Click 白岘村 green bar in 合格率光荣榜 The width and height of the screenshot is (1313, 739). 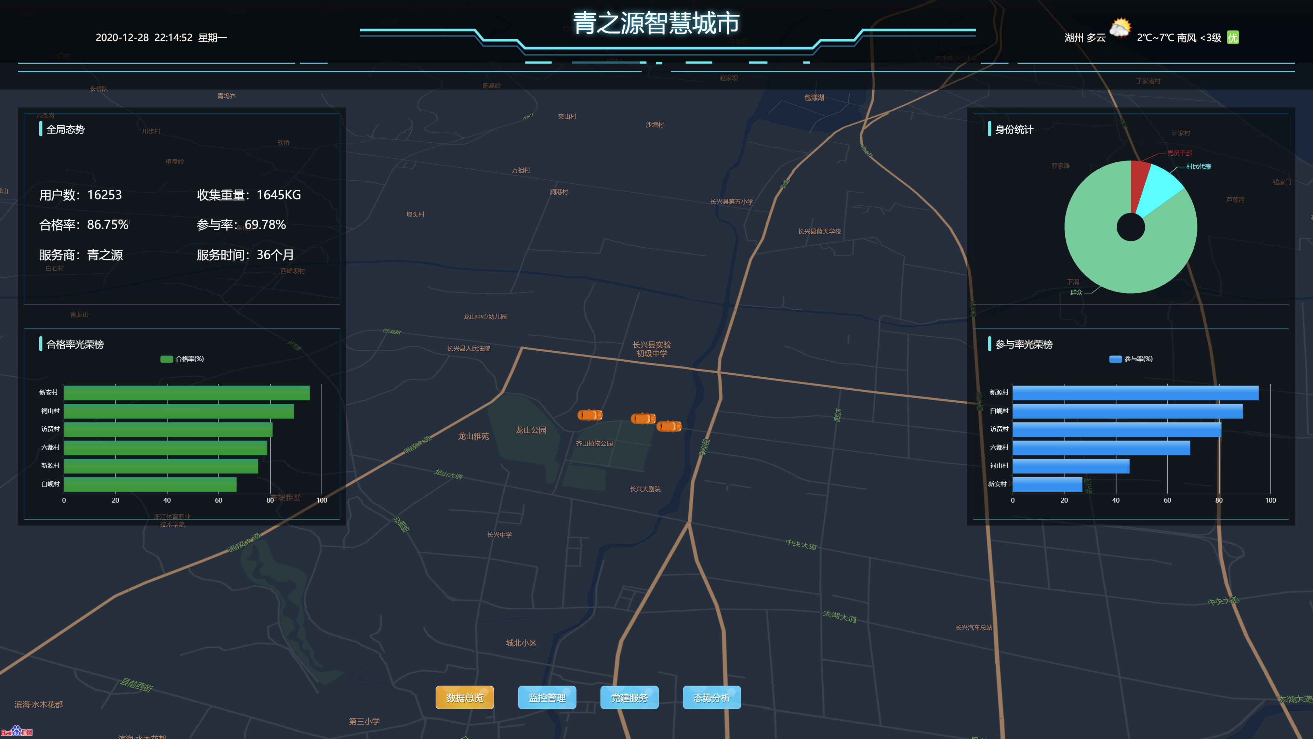pos(150,484)
